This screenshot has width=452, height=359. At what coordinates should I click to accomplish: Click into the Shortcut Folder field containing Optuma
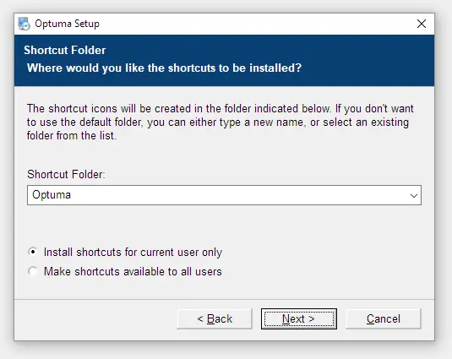tap(224, 195)
